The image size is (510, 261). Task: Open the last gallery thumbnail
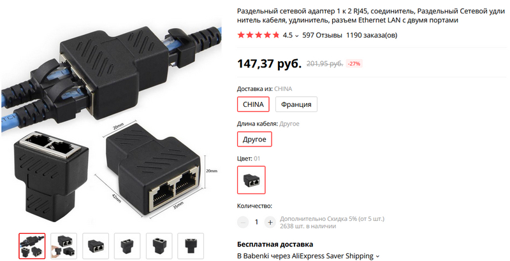pos(191,246)
